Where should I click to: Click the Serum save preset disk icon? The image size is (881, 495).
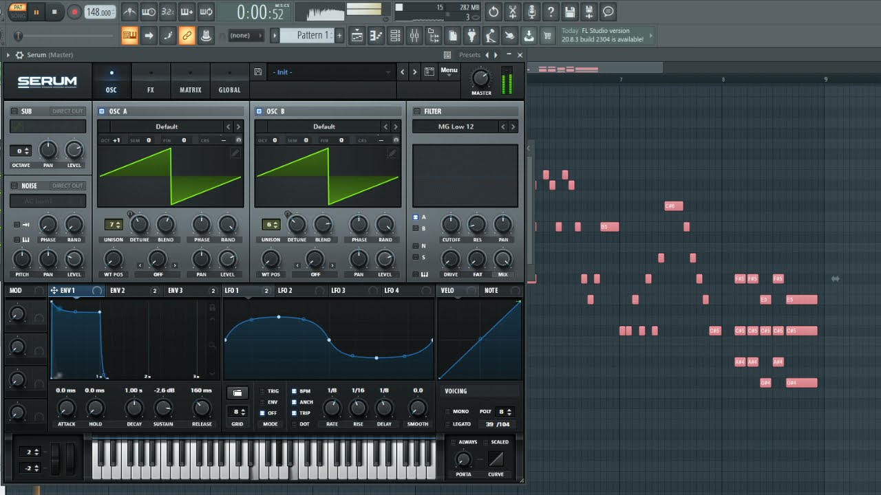tap(258, 71)
